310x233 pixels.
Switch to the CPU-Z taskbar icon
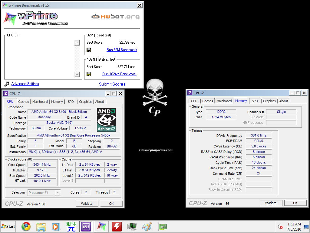tap(86, 227)
